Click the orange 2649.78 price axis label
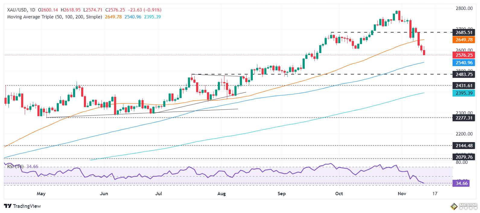Image resolution: width=480 pixels, height=213 pixels. (464, 40)
